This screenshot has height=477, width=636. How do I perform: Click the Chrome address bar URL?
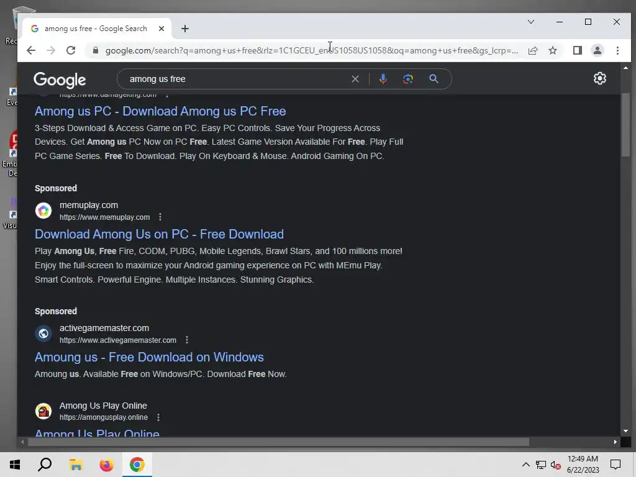pos(312,50)
